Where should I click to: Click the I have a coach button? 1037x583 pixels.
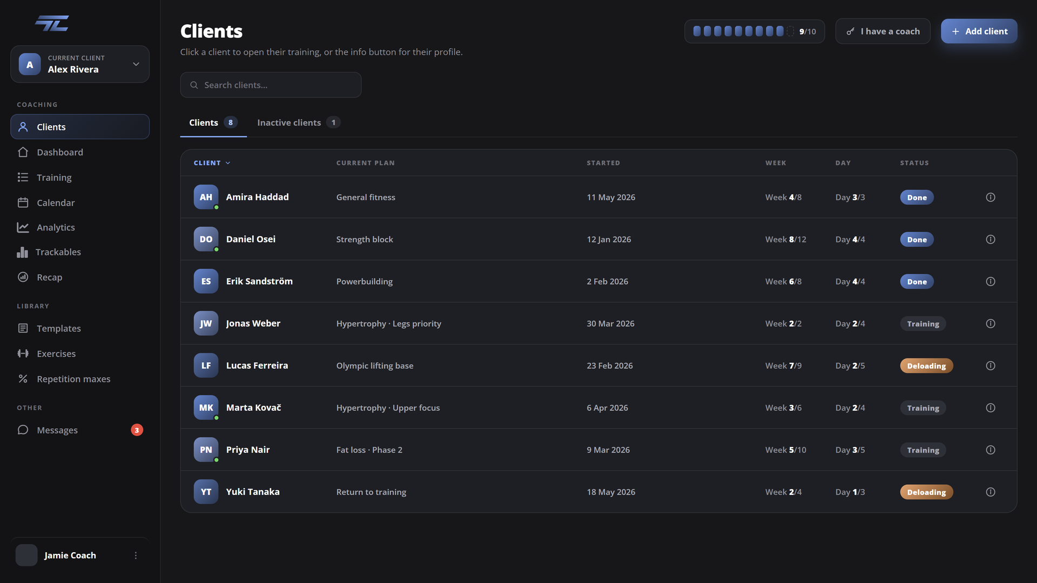point(883,31)
